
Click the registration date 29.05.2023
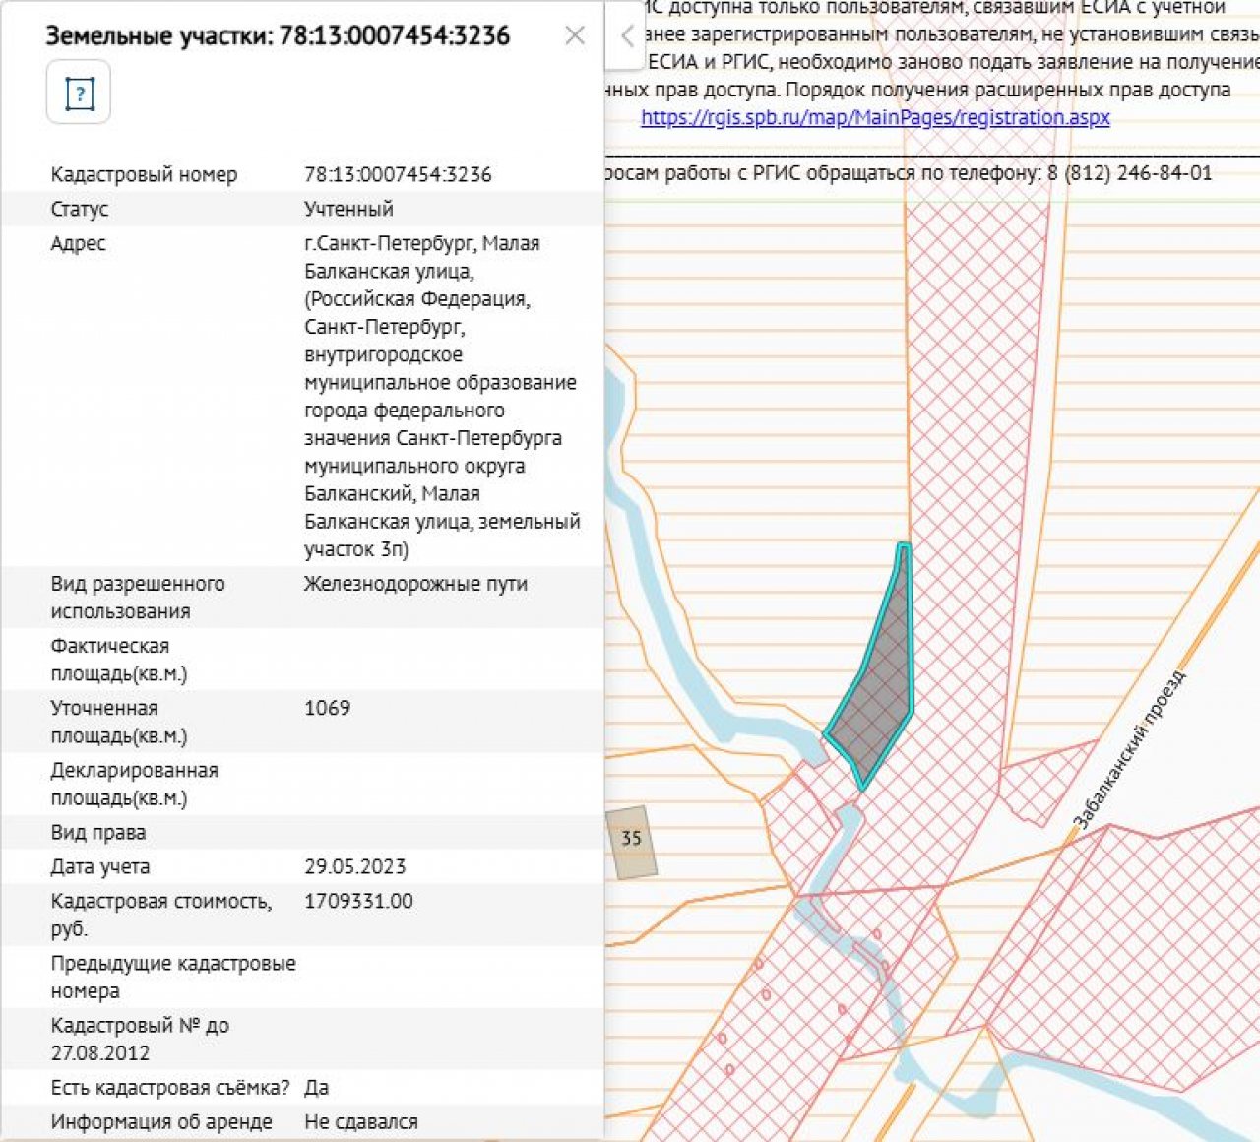354,866
